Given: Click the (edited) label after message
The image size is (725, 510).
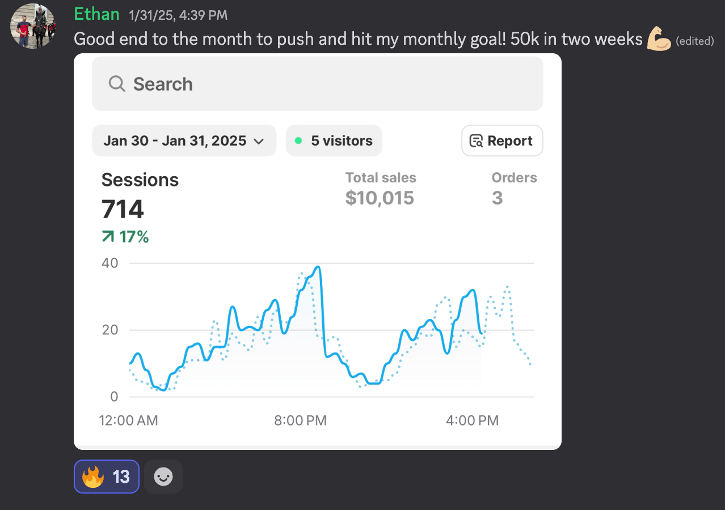Looking at the screenshot, I should point(694,41).
